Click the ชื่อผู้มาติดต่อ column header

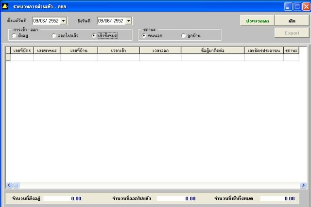point(213,50)
